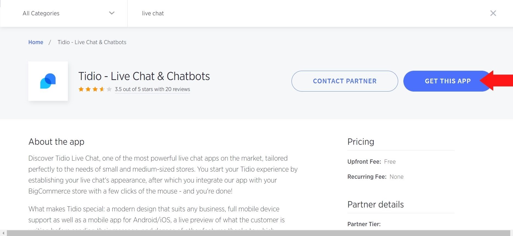Clear the search with the X icon

pyautogui.click(x=493, y=13)
